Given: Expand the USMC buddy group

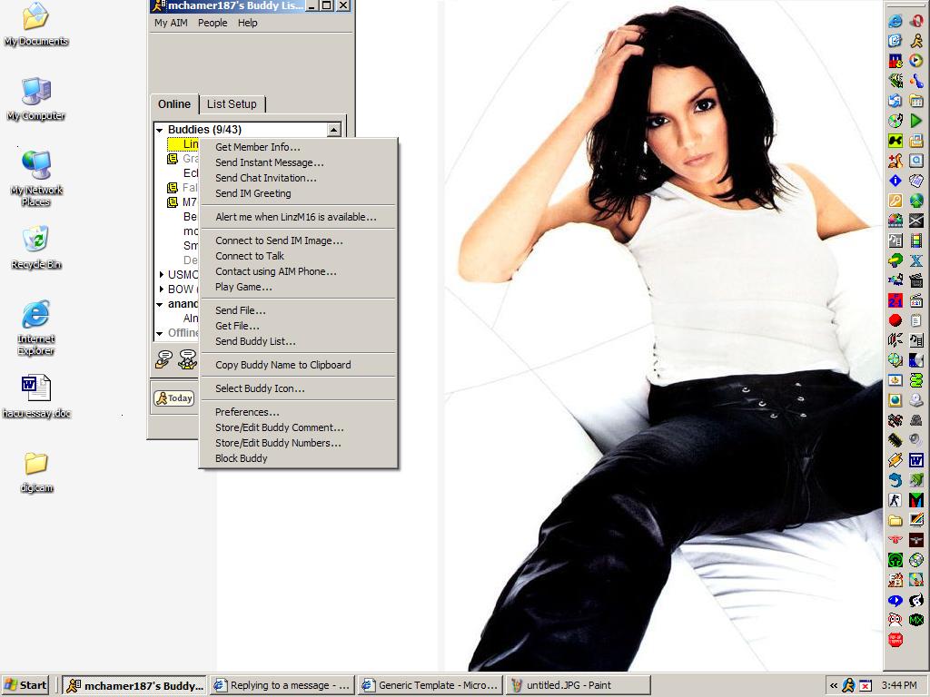Looking at the screenshot, I should point(161,275).
